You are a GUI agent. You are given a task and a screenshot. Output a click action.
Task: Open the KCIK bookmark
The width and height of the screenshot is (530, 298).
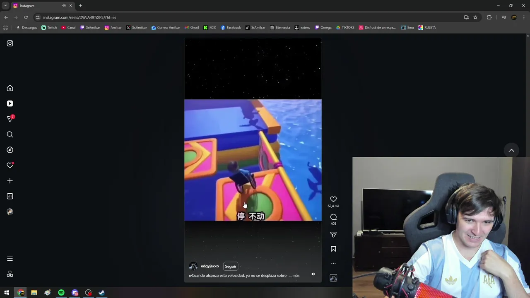(210, 28)
